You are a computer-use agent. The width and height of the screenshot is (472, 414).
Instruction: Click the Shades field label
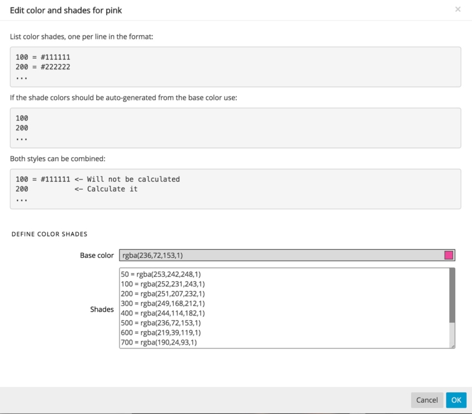click(x=102, y=309)
